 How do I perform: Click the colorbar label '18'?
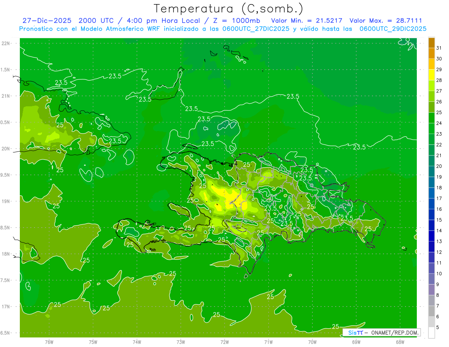tap(439, 188)
